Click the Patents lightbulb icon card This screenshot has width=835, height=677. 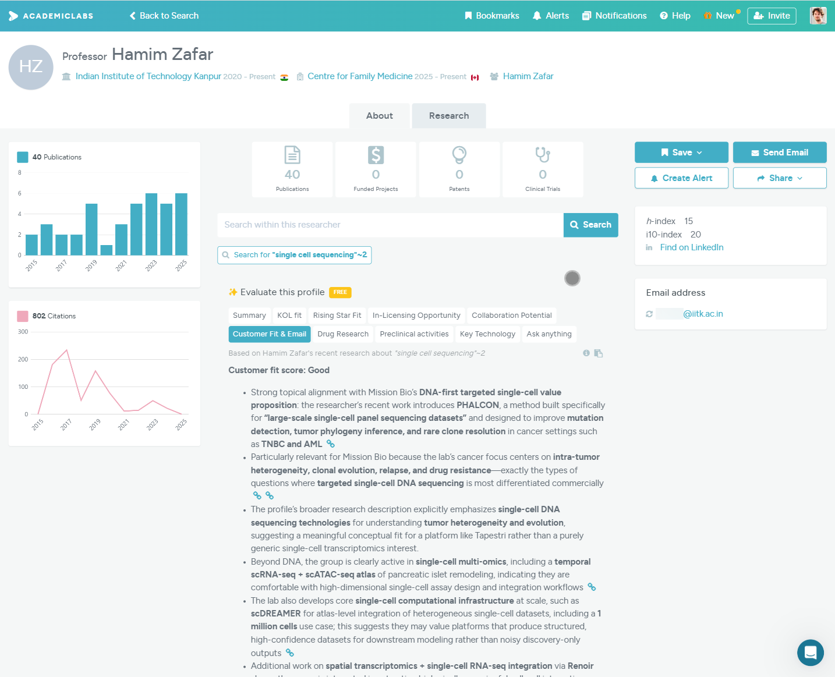click(x=459, y=169)
